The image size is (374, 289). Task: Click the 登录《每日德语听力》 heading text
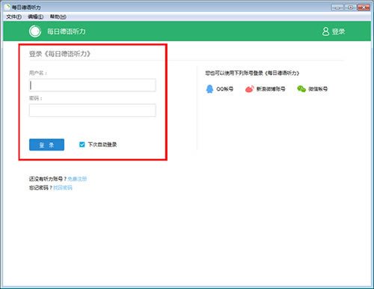60,54
